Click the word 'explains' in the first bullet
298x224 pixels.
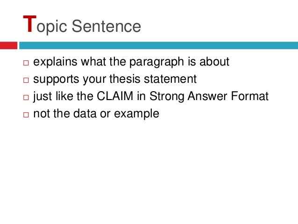(55, 62)
